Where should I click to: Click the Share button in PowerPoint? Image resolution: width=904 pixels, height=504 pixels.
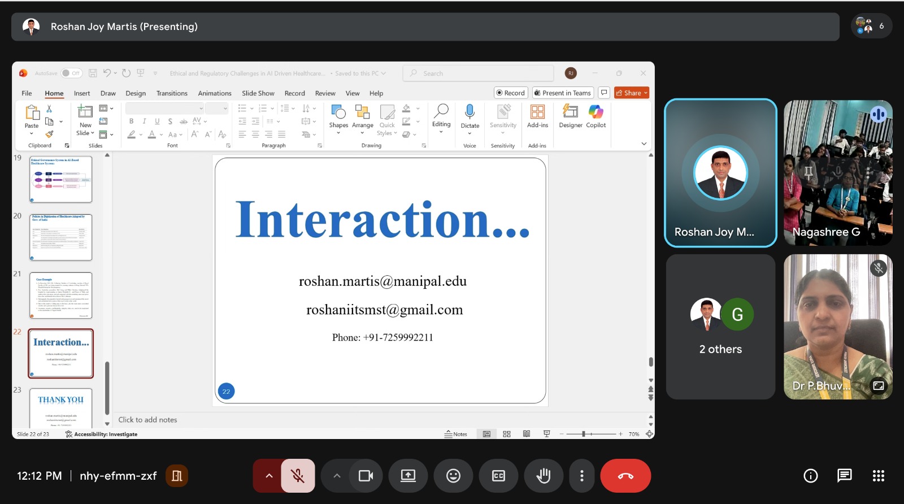(x=631, y=93)
